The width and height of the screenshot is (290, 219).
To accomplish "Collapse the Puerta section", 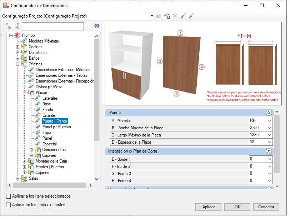I will click(x=269, y=113).
